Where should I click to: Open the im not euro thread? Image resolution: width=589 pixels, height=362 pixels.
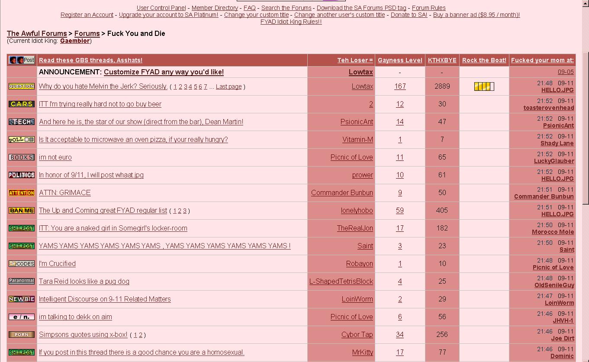click(x=55, y=157)
